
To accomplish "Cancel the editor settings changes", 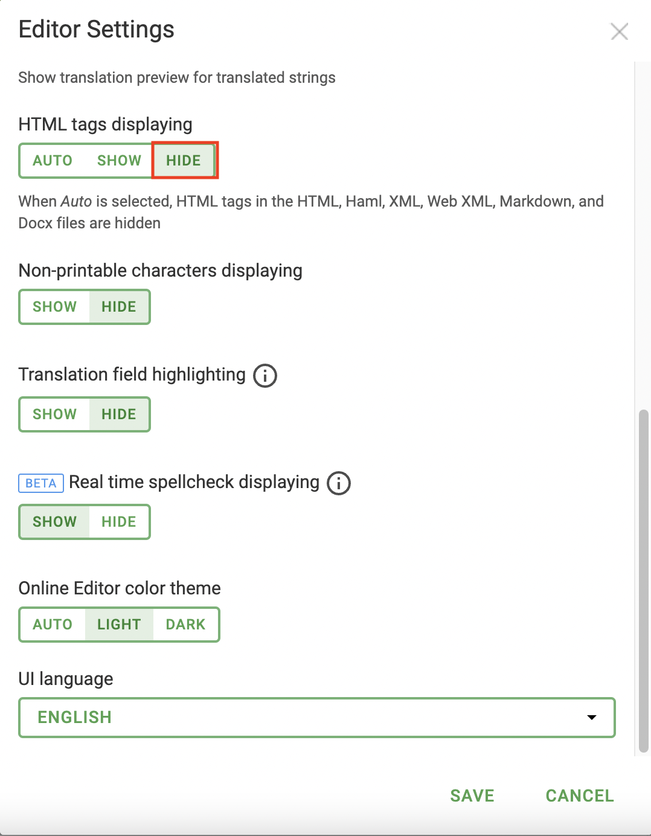I will click(x=580, y=796).
